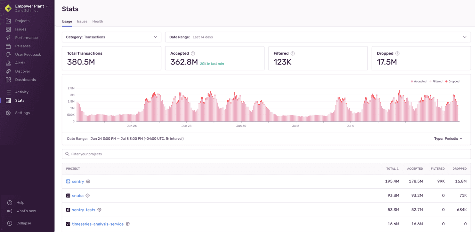Viewport: 475px width, 232px height.
Task: Click the Stats bar chart icon
Action: (x=8, y=100)
